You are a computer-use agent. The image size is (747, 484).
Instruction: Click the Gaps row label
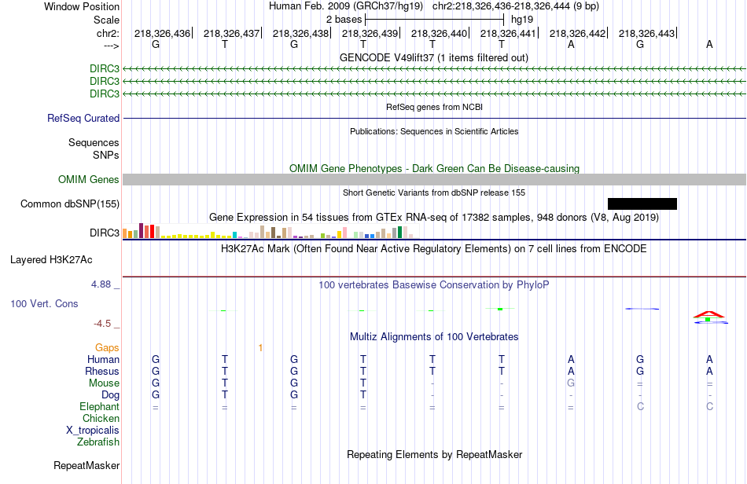[107, 348]
